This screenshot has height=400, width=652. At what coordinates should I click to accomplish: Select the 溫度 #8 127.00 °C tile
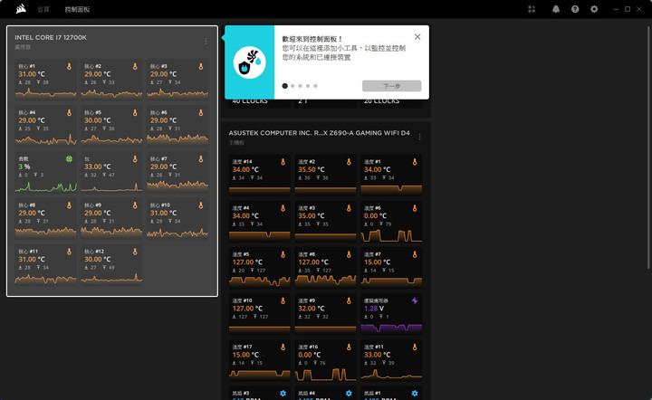326,268
